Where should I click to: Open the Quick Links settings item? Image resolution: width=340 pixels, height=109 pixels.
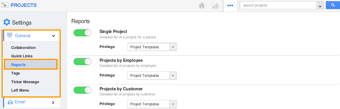coord(22,56)
